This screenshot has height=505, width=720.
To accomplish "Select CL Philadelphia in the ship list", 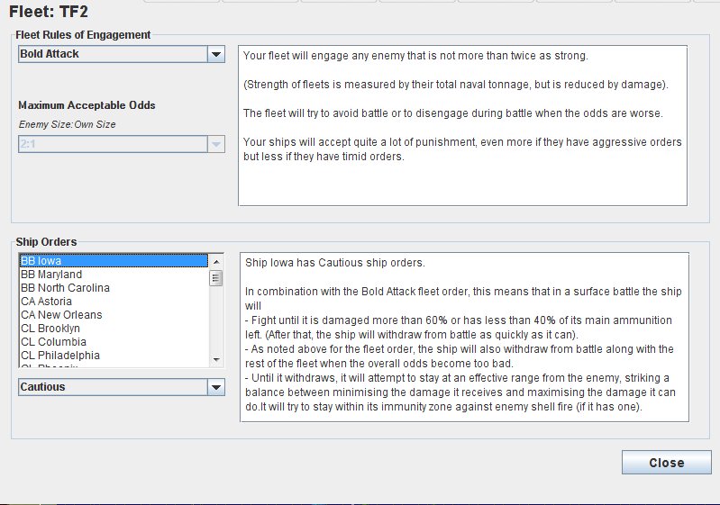I will click(x=114, y=356).
